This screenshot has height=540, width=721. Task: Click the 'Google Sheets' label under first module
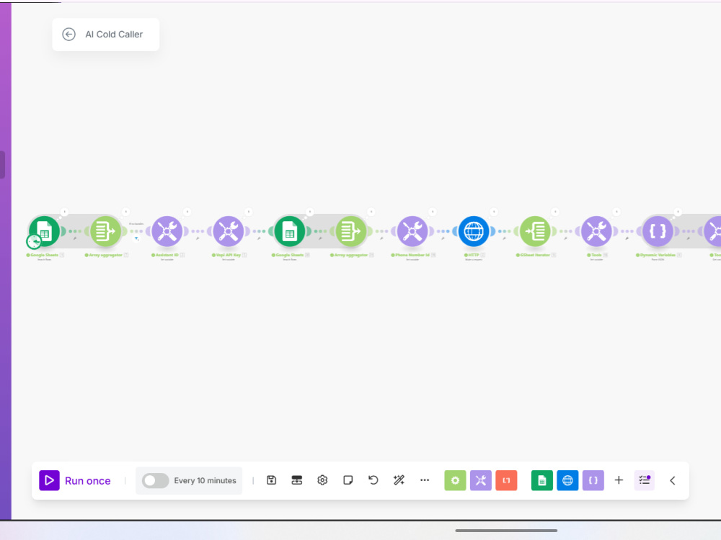(44, 255)
